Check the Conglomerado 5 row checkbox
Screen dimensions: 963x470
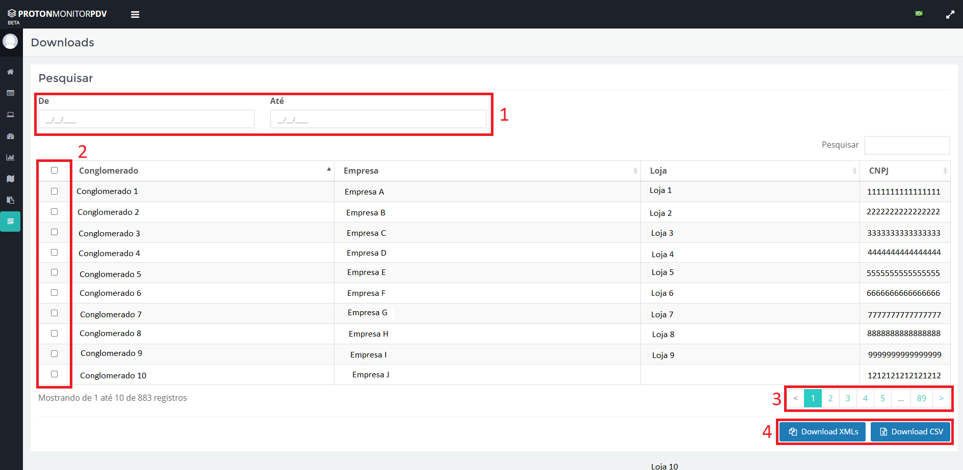(55, 272)
